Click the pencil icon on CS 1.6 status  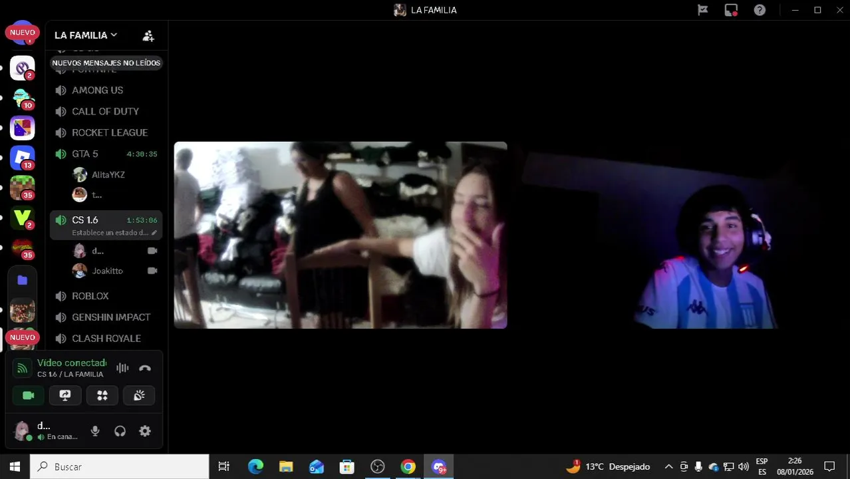[x=154, y=233]
